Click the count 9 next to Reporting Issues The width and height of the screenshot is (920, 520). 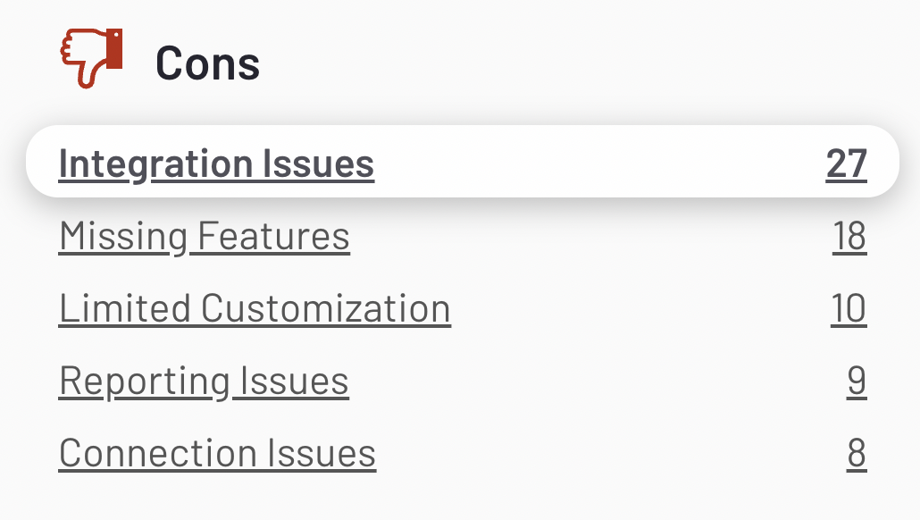857,381
